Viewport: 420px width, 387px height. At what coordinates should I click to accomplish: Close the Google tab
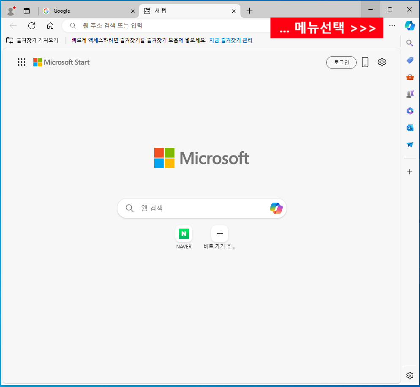[133, 11]
